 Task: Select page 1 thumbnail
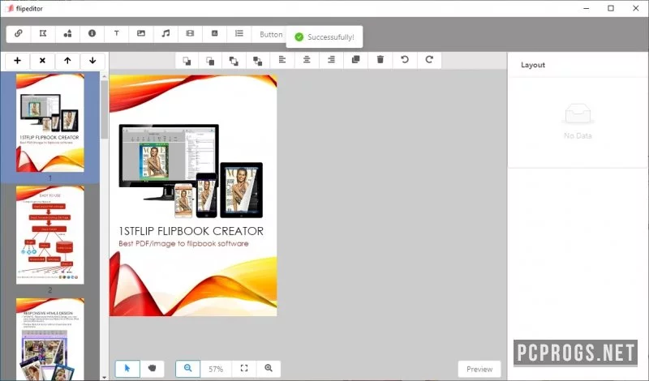click(x=50, y=123)
